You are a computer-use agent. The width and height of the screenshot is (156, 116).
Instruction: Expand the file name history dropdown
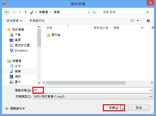point(151,90)
